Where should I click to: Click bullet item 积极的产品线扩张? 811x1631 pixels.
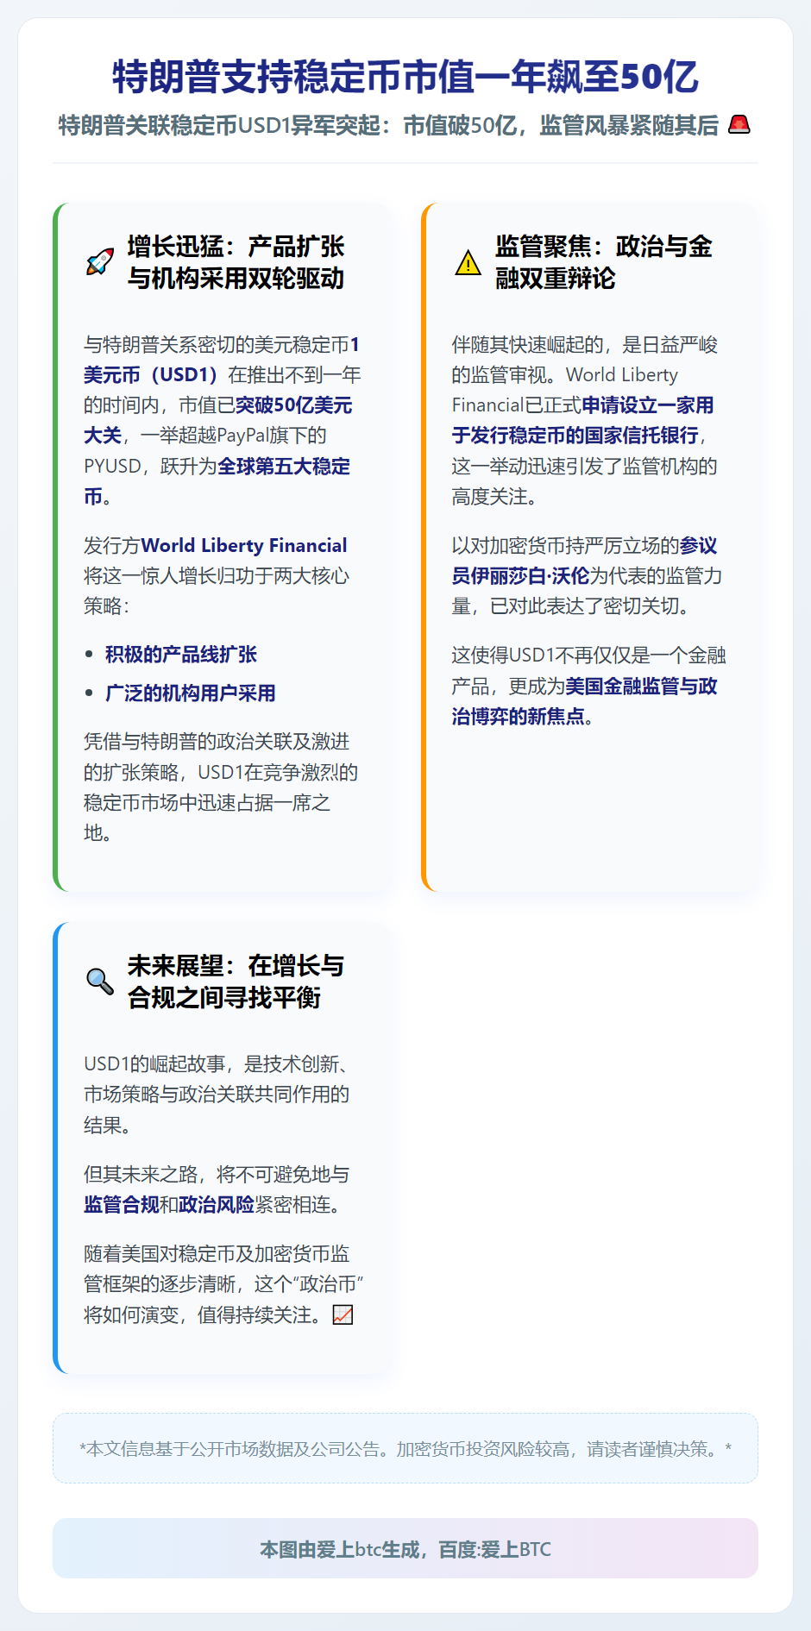[181, 654]
